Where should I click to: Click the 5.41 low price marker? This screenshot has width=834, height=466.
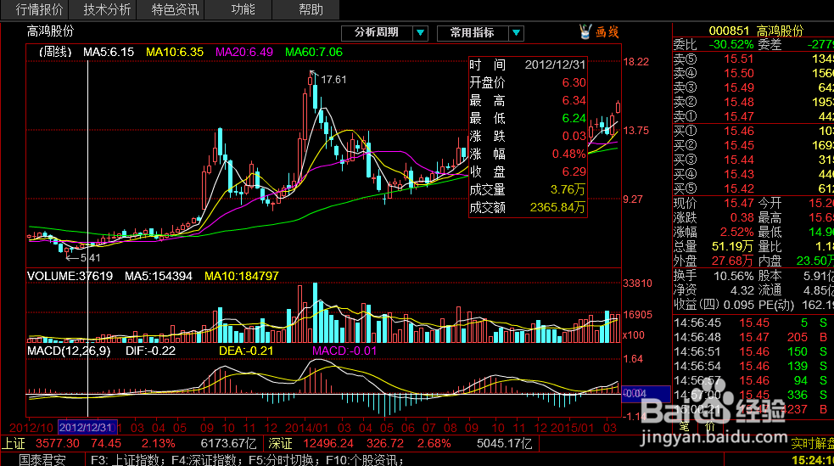pyautogui.click(x=90, y=258)
